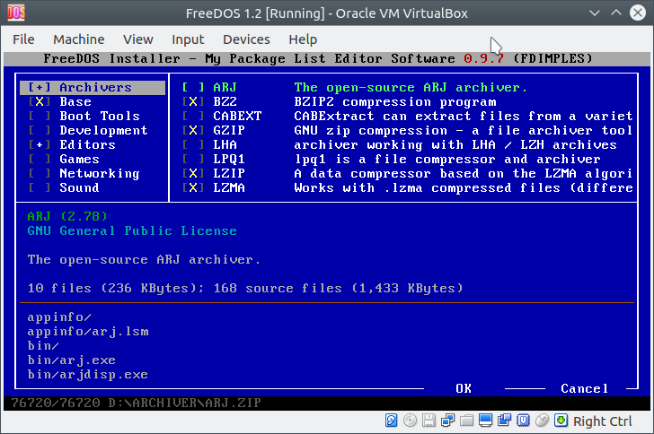Viewport: 654px width, 434px height.
Task: Click the floppy disk status icon
Action: 429,421
